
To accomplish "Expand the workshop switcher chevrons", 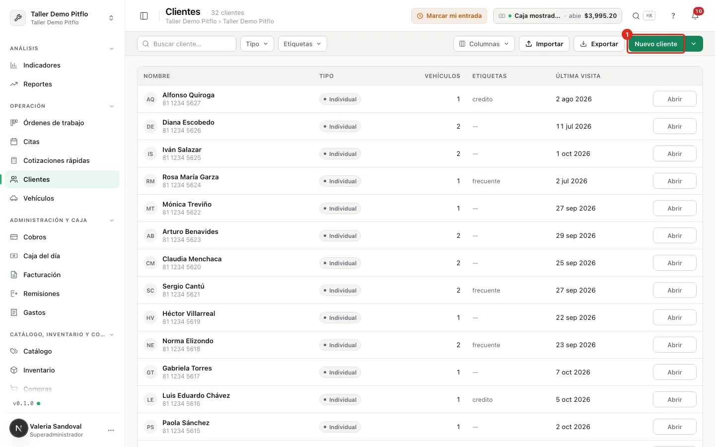I will click(111, 18).
